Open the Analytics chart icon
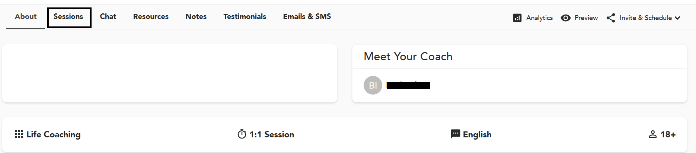Viewport: 696px width, 153px height. click(x=517, y=18)
